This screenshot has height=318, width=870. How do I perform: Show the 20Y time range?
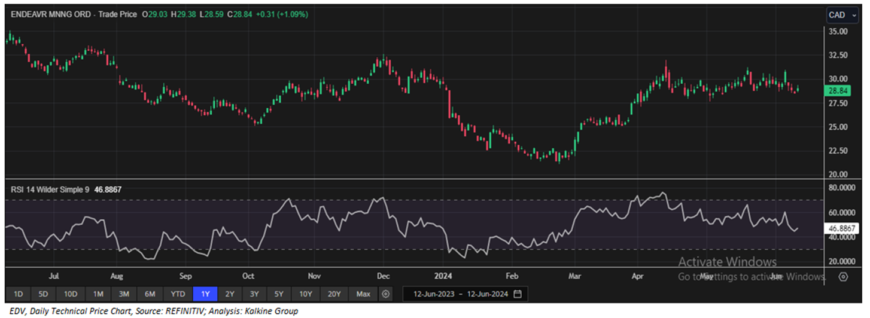coord(334,294)
